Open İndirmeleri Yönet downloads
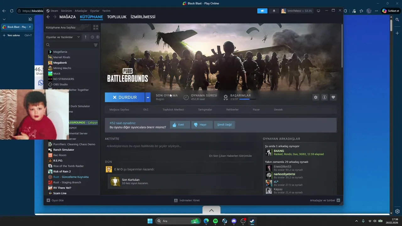 coord(187,200)
